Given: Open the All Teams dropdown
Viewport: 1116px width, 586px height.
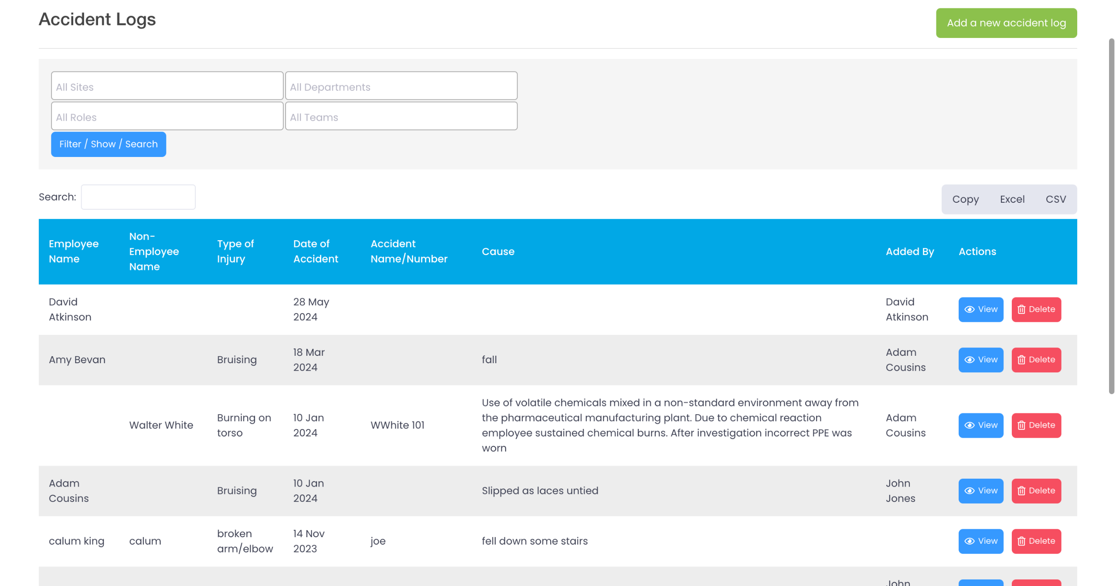Looking at the screenshot, I should pos(401,116).
